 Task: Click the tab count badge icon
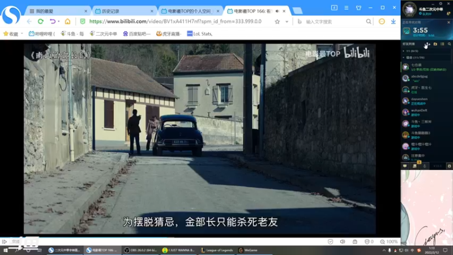[334, 7]
